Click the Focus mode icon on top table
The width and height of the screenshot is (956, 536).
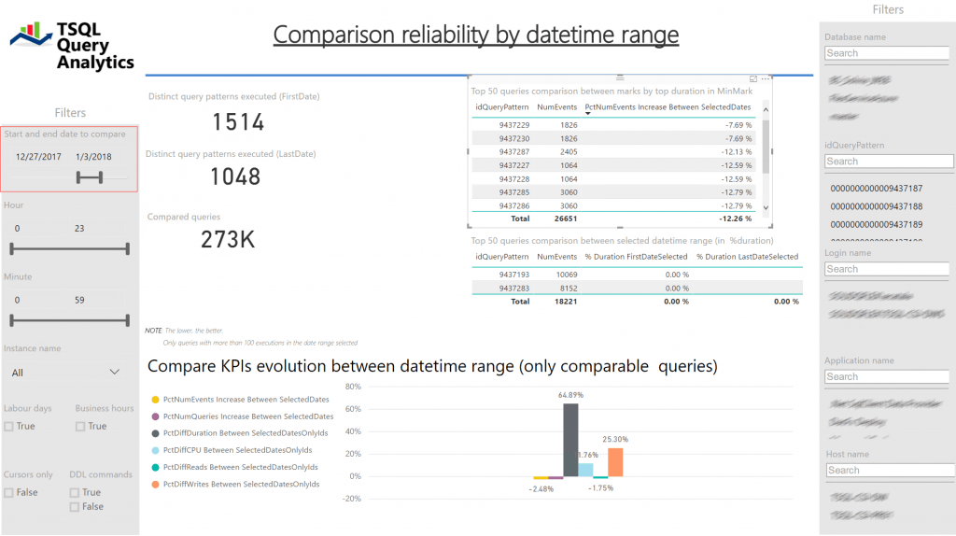[x=753, y=79]
